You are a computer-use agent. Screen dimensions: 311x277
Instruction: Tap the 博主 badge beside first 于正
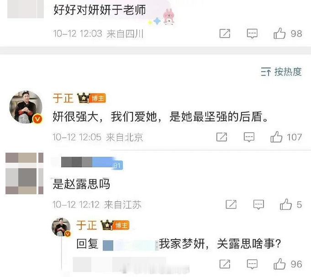pyautogui.click(x=98, y=98)
